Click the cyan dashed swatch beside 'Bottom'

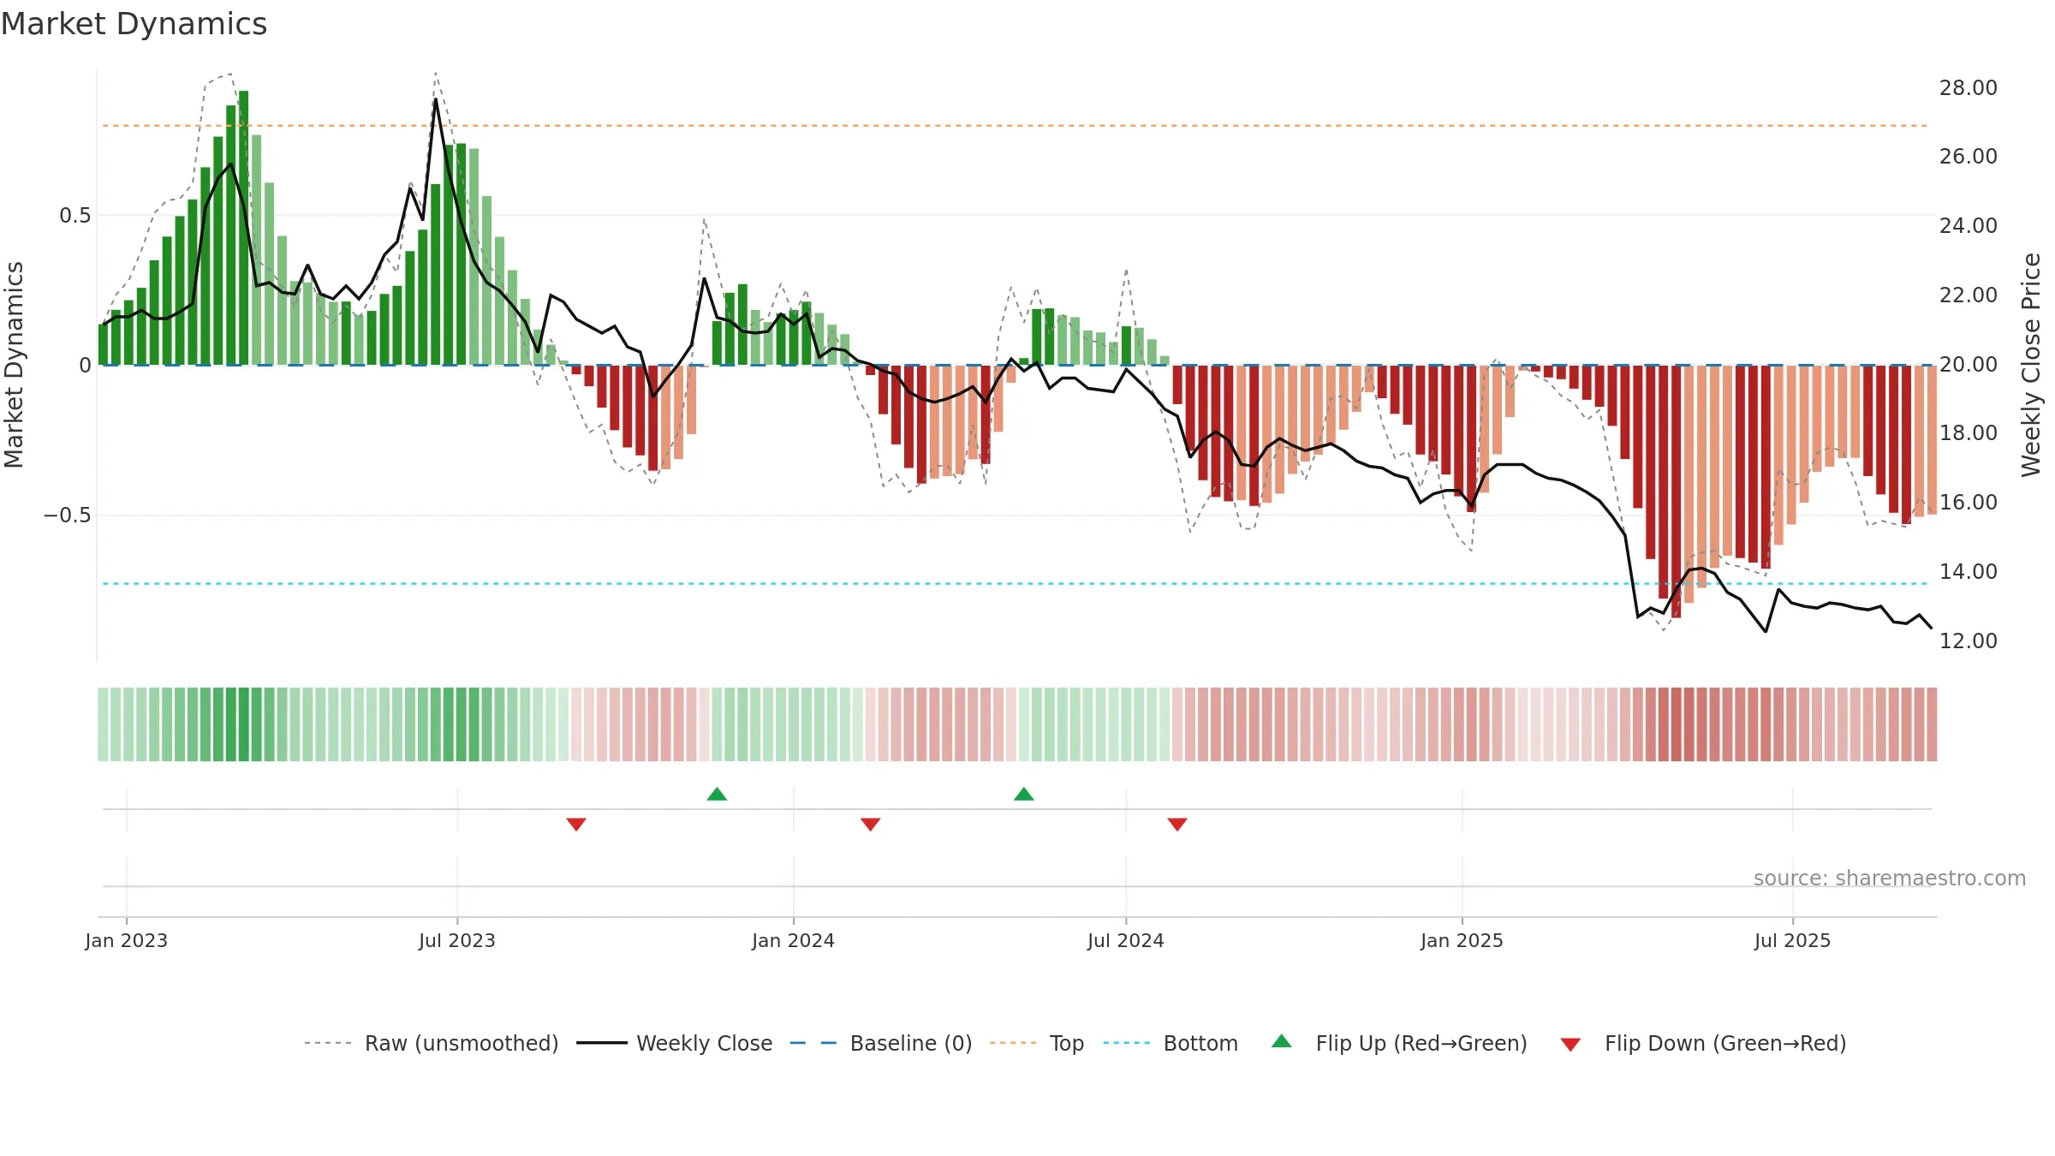(x=1127, y=1043)
